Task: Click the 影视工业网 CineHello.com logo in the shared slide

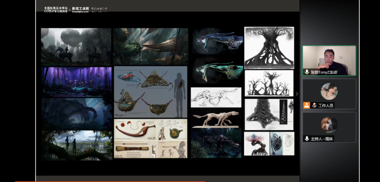Action: (x=81, y=9)
